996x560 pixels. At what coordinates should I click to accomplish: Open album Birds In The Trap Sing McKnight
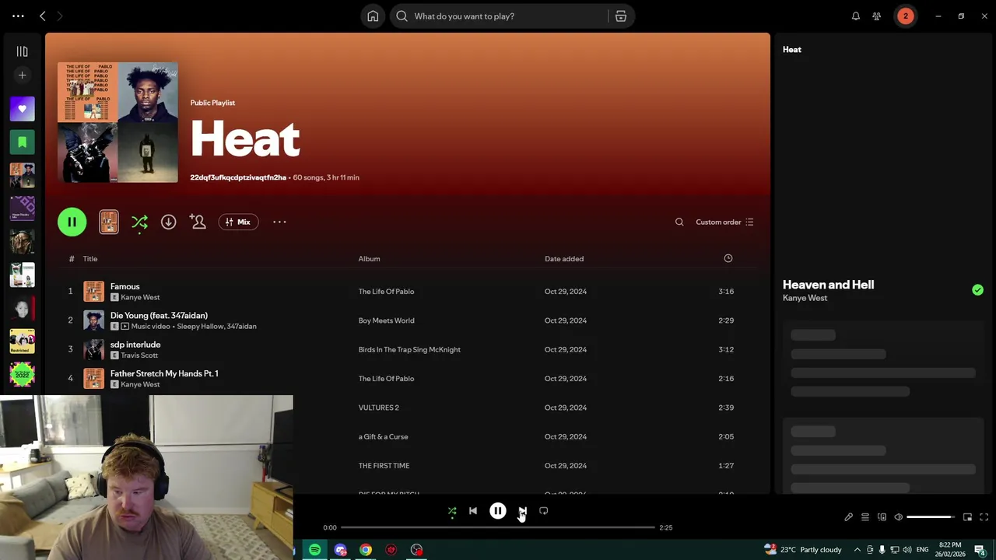click(409, 349)
